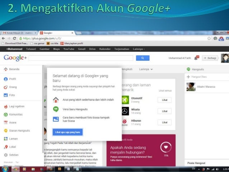
Task: Click the browser forward arrow
Action: tap(9, 38)
